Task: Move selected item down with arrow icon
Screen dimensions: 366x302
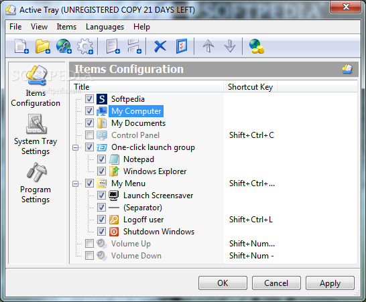Action: tap(230, 46)
